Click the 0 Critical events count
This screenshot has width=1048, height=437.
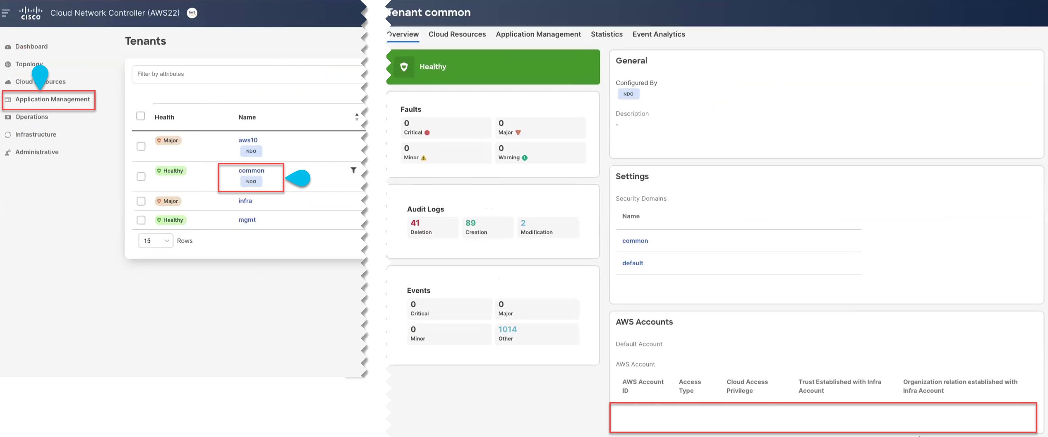pyautogui.click(x=413, y=305)
